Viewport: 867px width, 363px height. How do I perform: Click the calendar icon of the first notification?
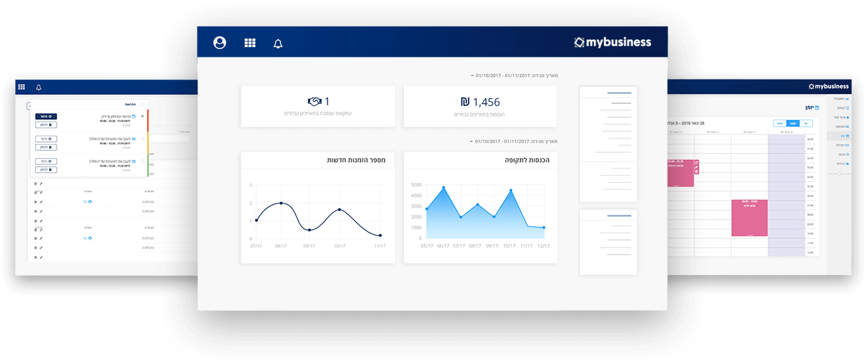[134, 117]
